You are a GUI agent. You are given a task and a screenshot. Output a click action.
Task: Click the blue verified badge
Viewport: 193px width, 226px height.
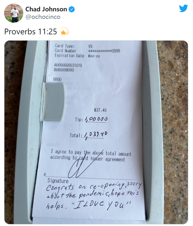tap(71, 9)
